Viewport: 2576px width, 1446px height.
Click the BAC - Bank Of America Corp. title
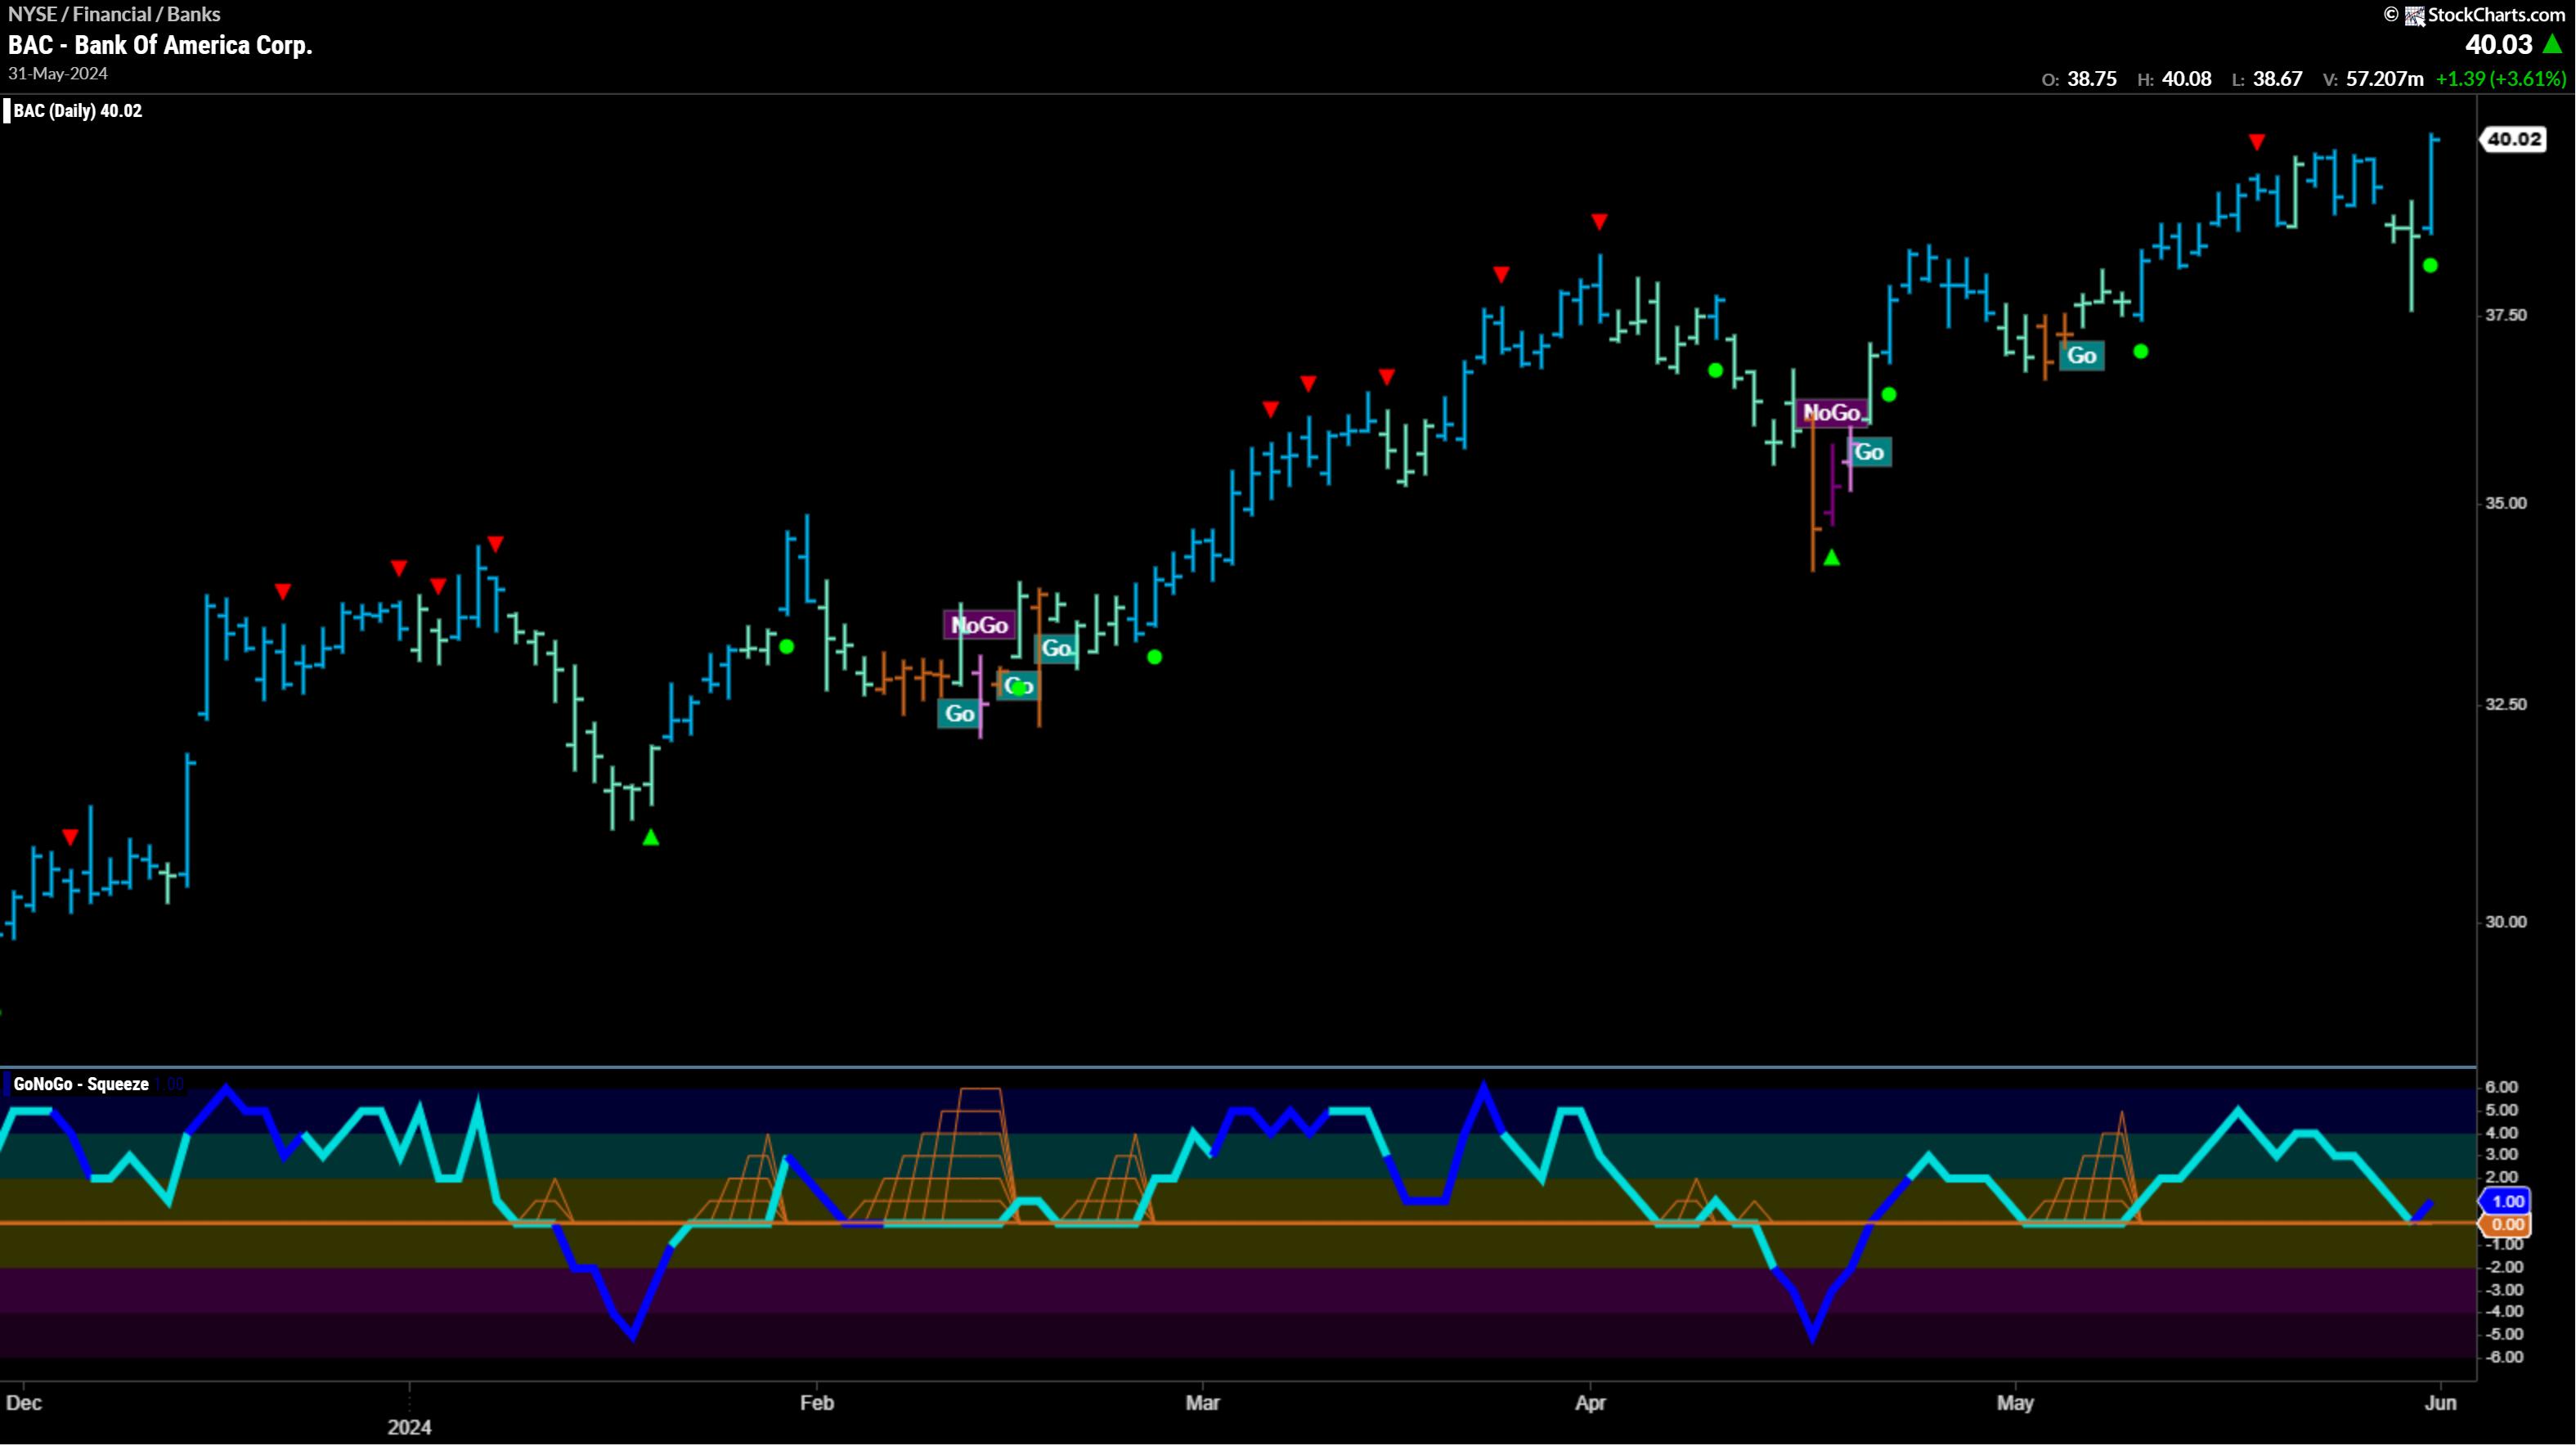point(160,45)
